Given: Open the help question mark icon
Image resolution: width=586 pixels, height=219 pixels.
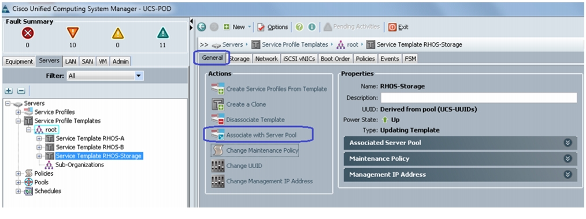Looking at the screenshot, I should 299,27.
